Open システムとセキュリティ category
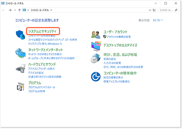The width and height of the screenshot is (182, 130). [42, 31]
